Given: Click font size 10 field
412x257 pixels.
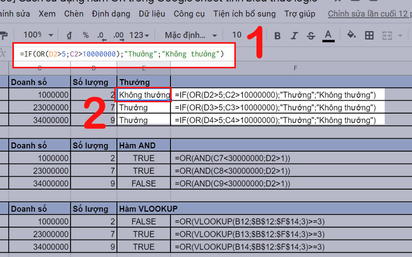Looking at the screenshot, I should pyautogui.click(x=237, y=34).
